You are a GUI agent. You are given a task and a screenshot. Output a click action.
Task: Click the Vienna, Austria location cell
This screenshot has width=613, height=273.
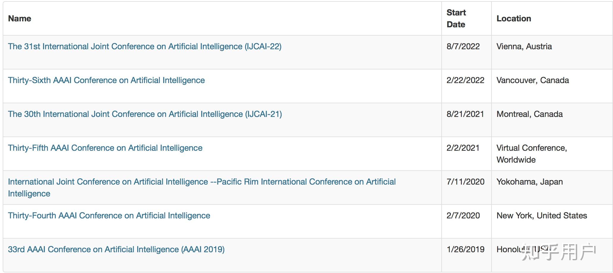click(524, 47)
